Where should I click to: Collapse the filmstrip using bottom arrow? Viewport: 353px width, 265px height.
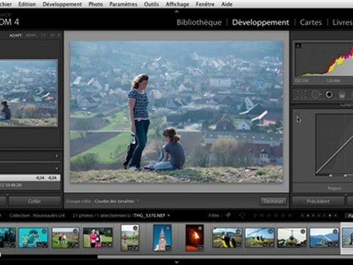(x=176, y=262)
